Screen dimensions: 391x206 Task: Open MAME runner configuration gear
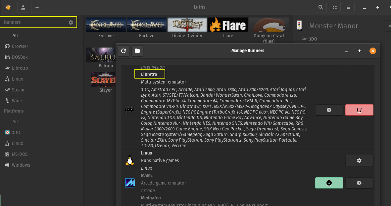coord(359,183)
